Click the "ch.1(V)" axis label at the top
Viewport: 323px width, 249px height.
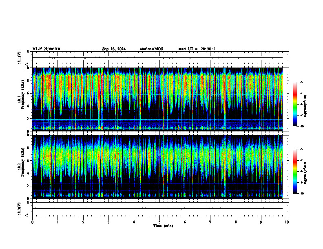19,58
